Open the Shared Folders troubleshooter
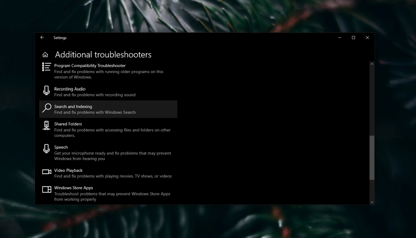The height and width of the screenshot is (238, 416). pos(68,124)
